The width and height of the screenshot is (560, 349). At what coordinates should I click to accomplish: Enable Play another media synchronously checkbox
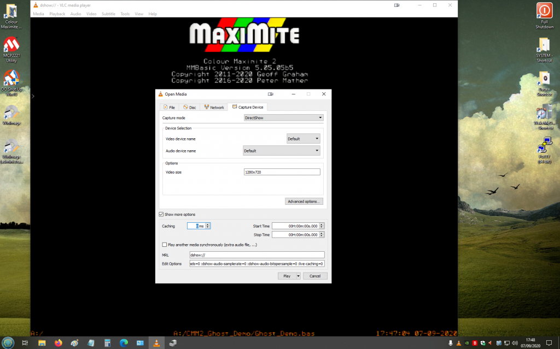pyautogui.click(x=164, y=245)
